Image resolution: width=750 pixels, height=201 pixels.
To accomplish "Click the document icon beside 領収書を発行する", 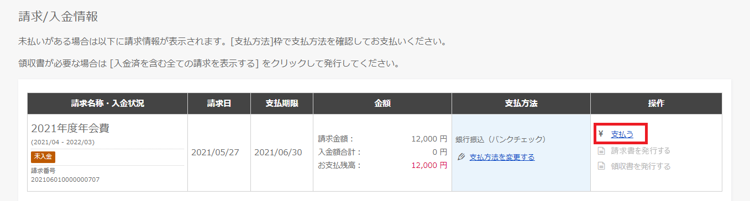I will tap(601, 166).
